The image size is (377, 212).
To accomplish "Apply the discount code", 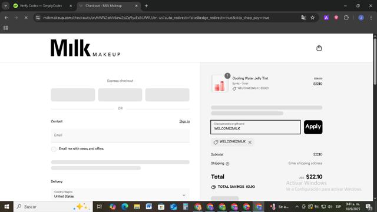I will click(313, 127).
